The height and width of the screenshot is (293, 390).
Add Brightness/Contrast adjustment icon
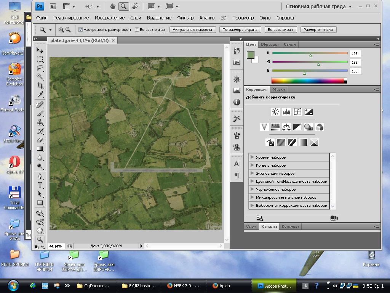click(275, 112)
